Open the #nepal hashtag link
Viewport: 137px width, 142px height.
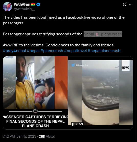(x=33, y=51)
